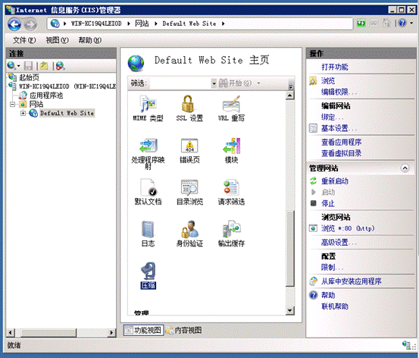This screenshot has width=419, height=358.
Task: Open the 视图 menu
Action: click(57, 40)
